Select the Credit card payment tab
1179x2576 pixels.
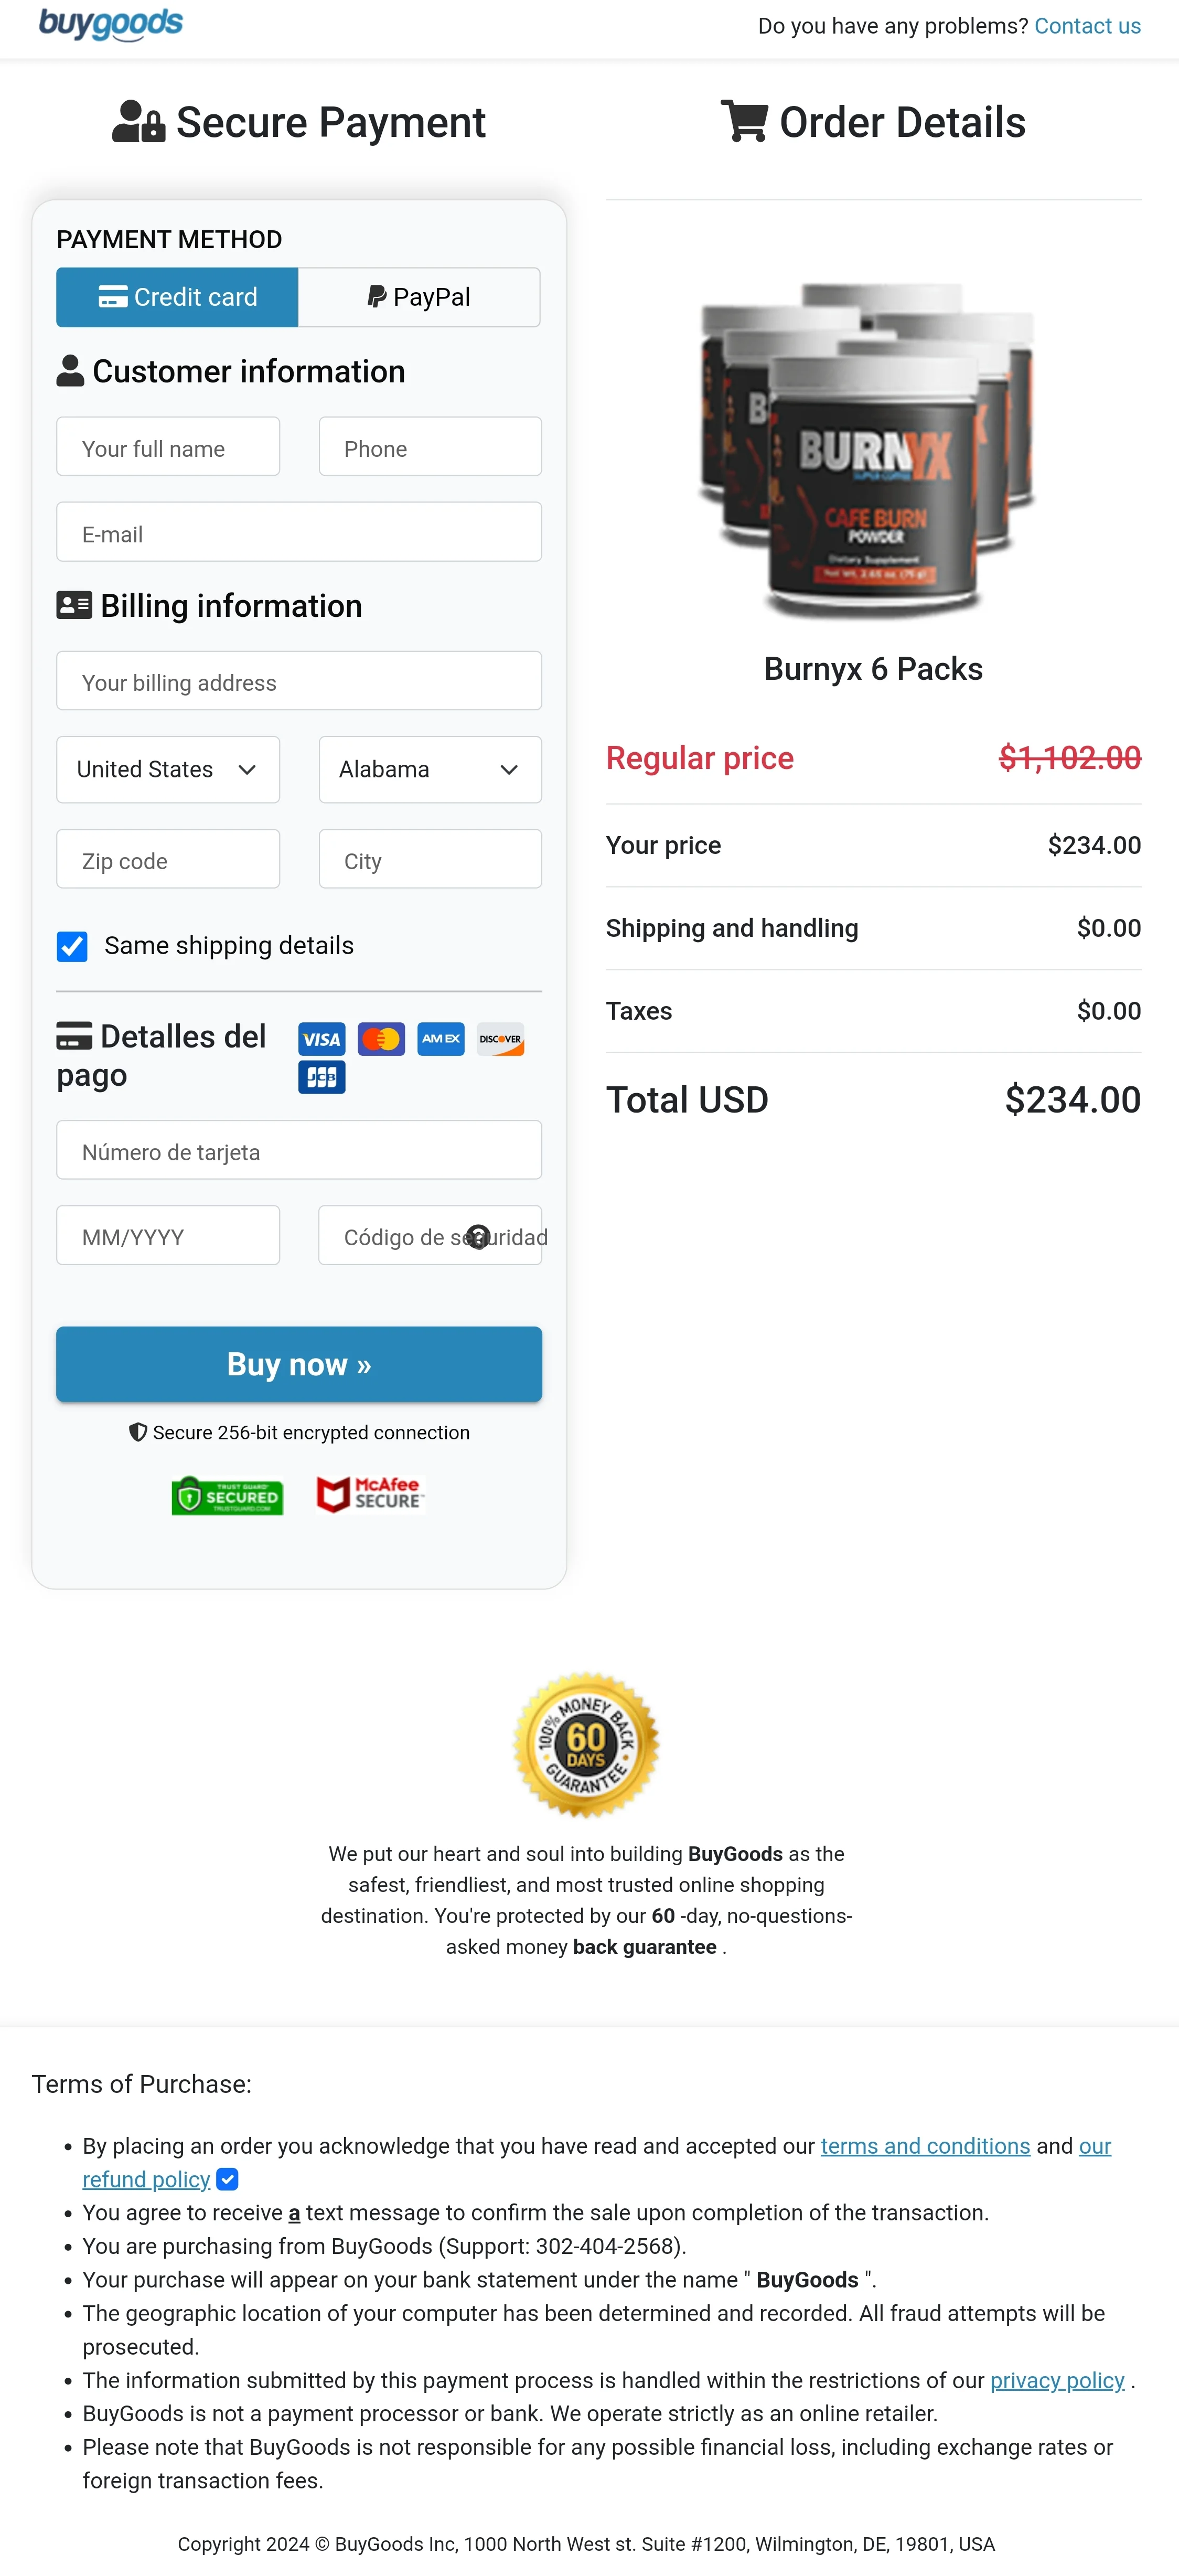pyautogui.click(x=177, y=296)
